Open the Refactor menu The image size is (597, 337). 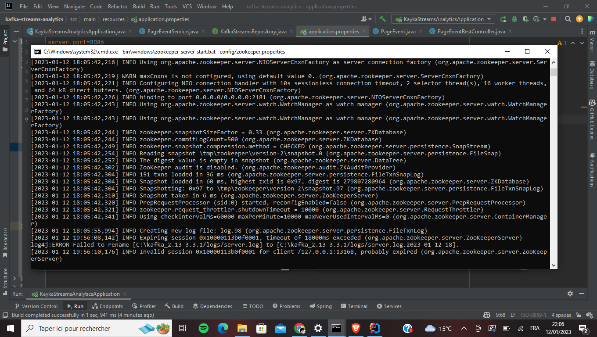(117, 7)
